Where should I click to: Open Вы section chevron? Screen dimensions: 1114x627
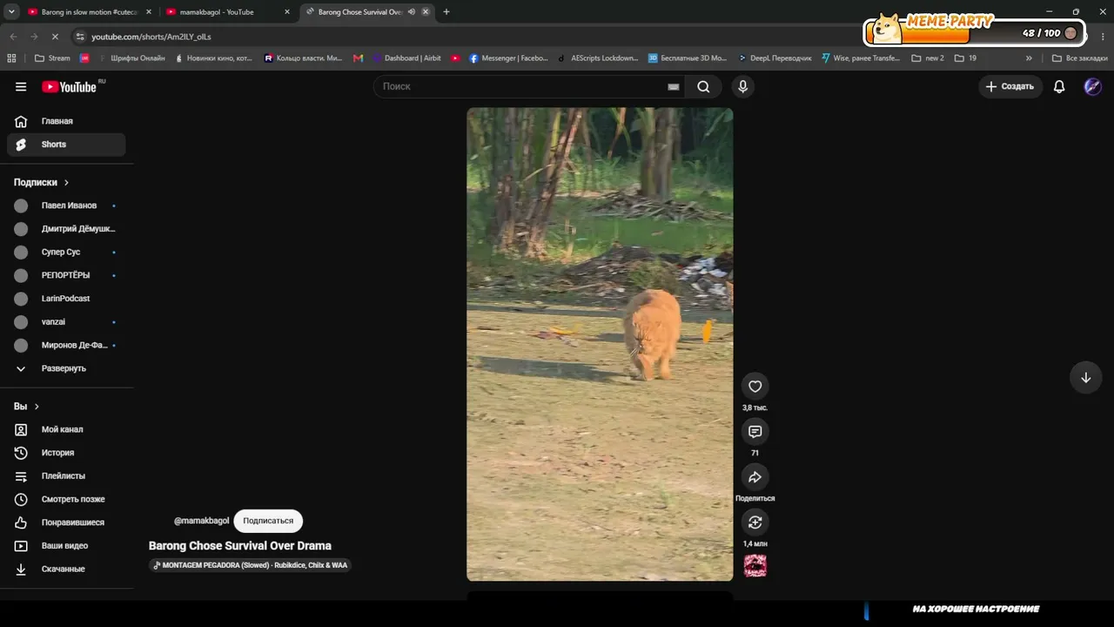point(37,407)
